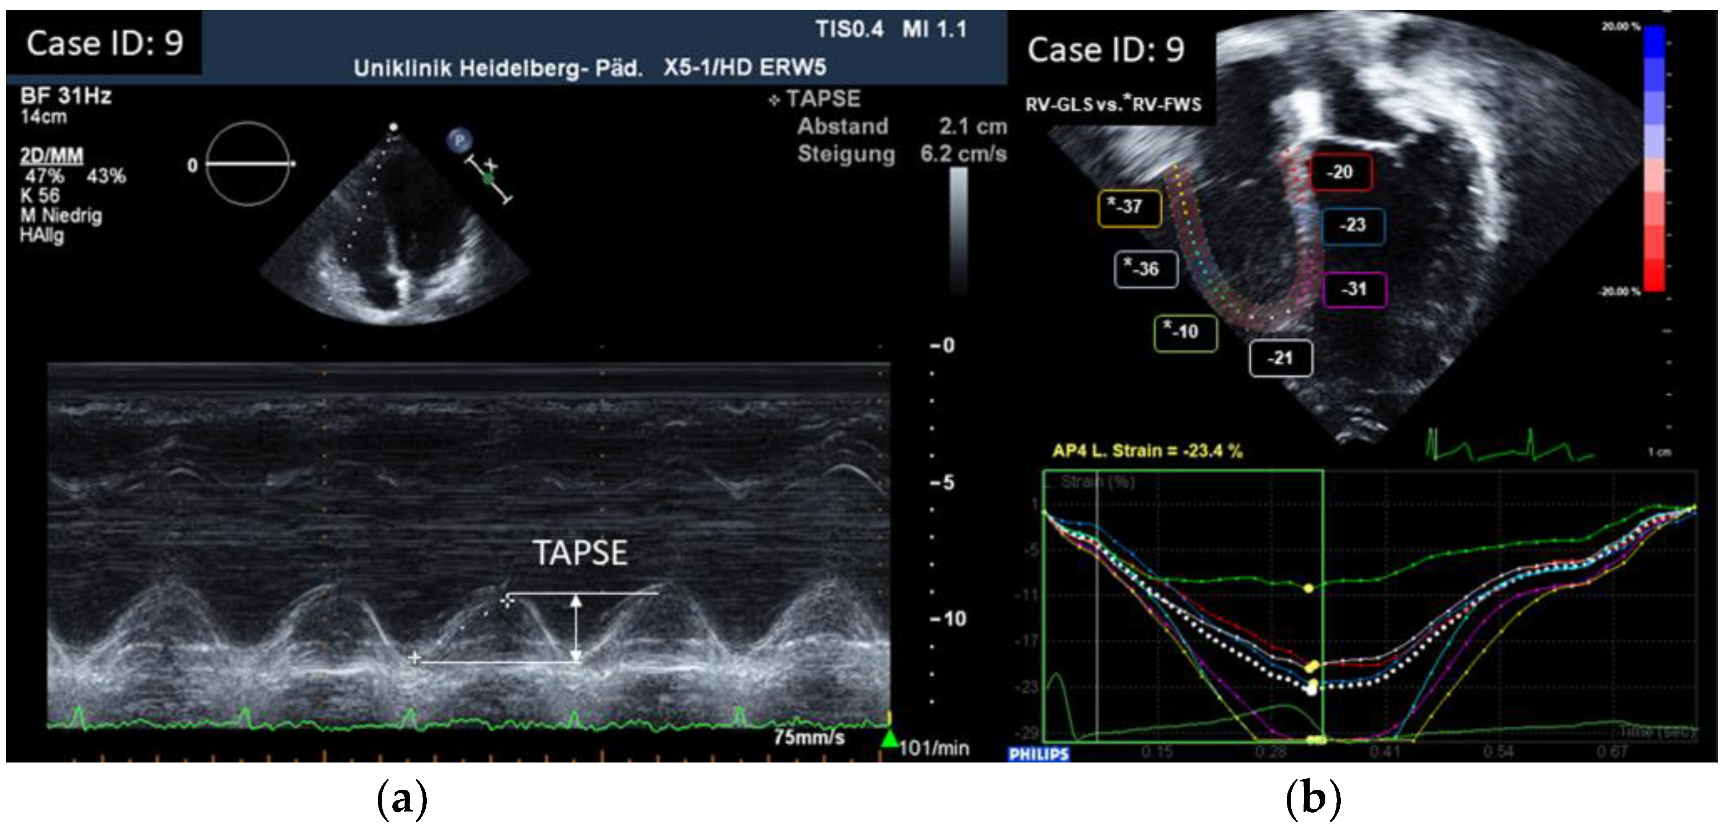Click the 2D/MM mode label
Image resolution: width=1726 pixels, height=831 pixels.
tap(52, 155)
